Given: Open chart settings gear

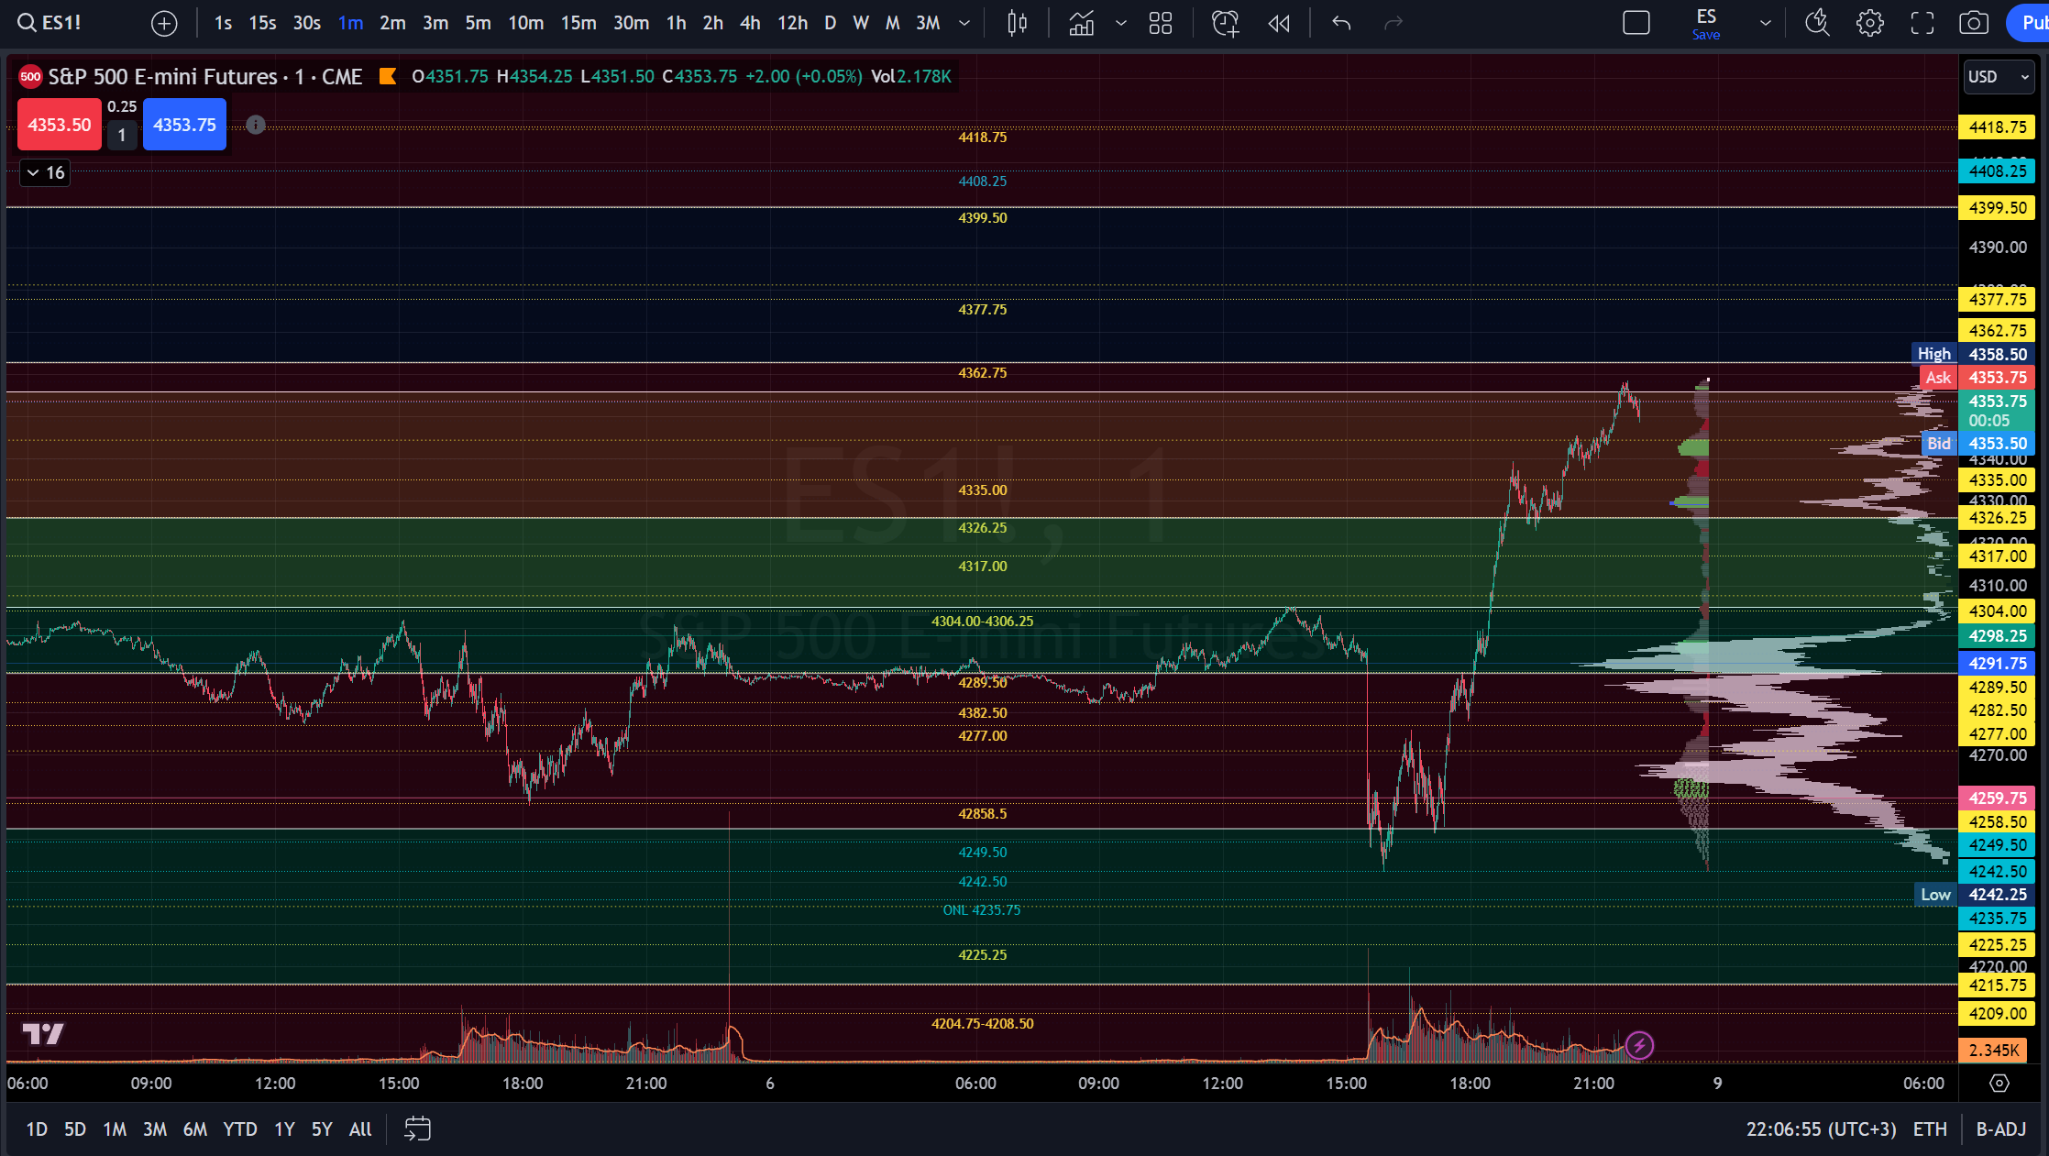Looking at the screenshot, I should (x=1870, y=23).
